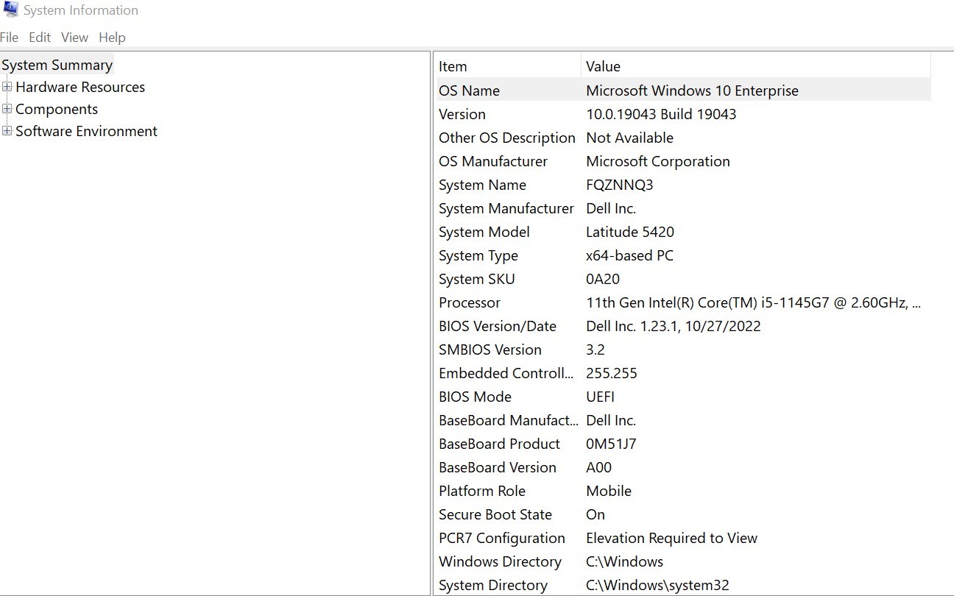Open the Help menu

click(x=112, y=38)
